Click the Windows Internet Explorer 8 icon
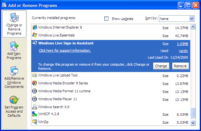The height and width of the screenshot is (131, 201). click(x=35, y=28)
